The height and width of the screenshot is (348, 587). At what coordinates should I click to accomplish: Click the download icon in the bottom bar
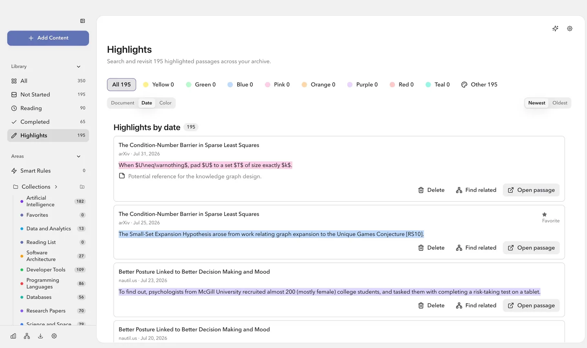coord(40,336)
